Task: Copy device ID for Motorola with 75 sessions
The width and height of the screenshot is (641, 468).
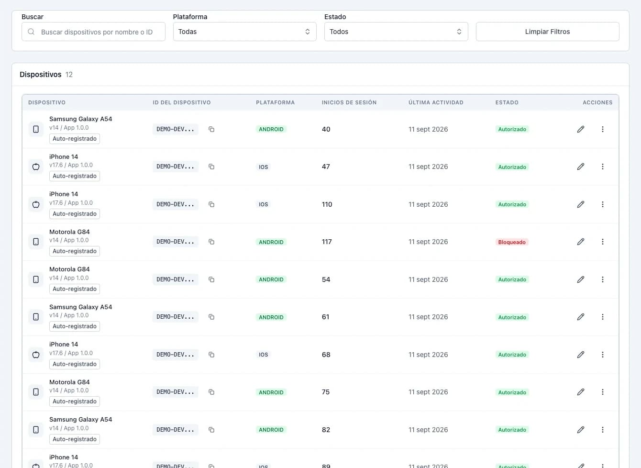Action: (211, 392)
